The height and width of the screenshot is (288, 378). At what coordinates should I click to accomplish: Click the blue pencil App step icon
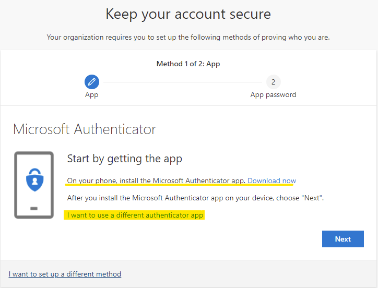91,82
